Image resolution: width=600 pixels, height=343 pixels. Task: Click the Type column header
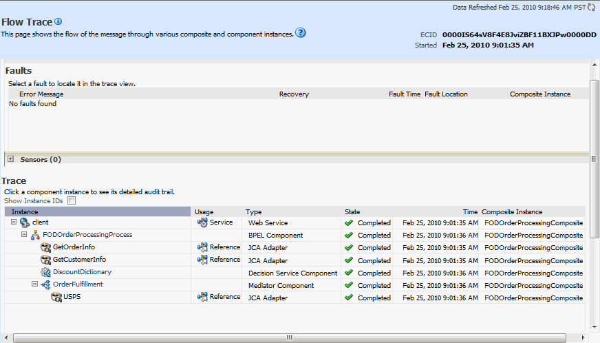(x=254, y=212)
